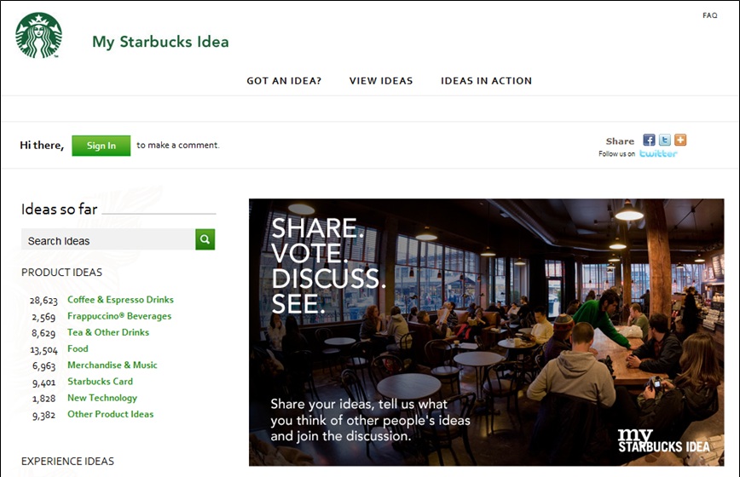Screen dimensions: 740x477
Task: Open Tea & Other Drinks category
Action: click(108, 332)
